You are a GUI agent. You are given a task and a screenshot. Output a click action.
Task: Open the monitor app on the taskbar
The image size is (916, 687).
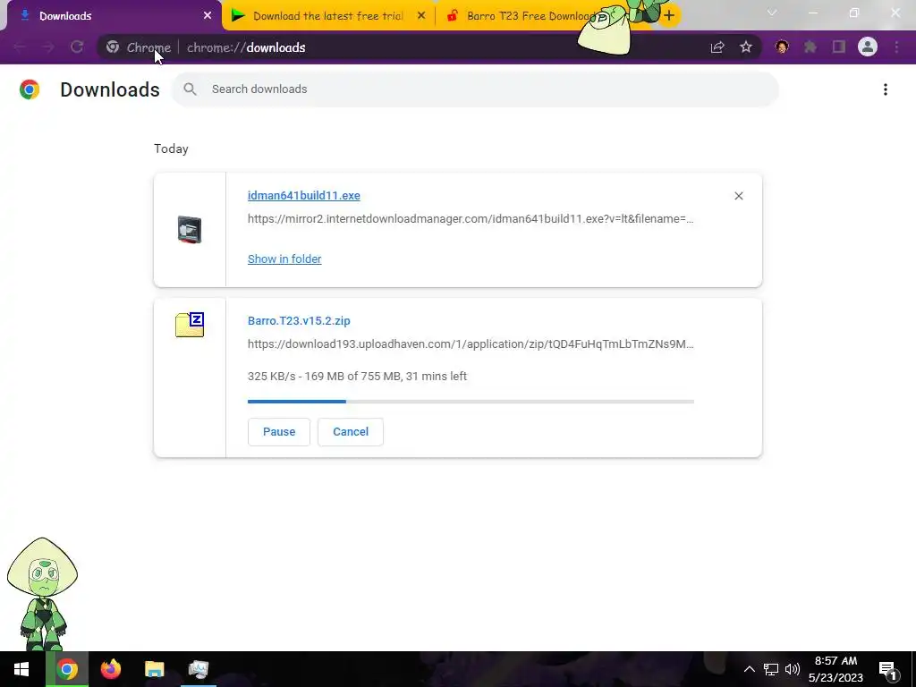pos(199,669)
